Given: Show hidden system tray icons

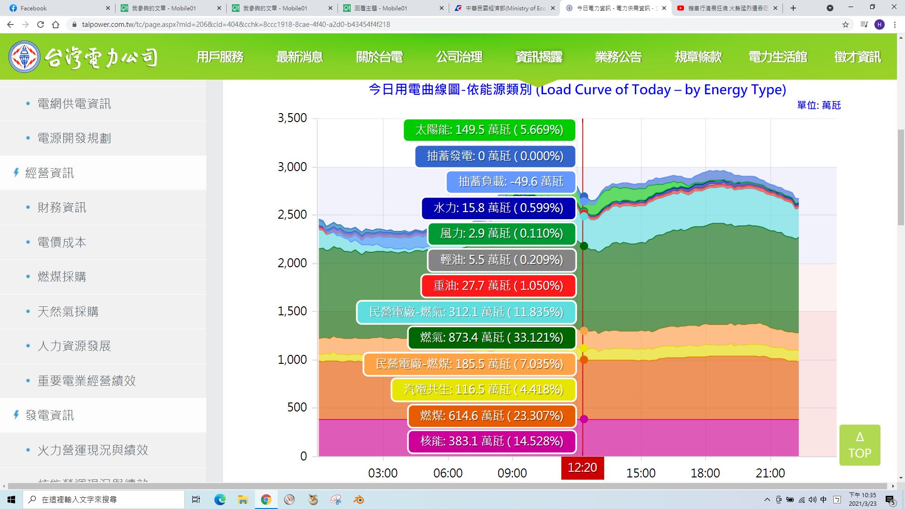Looking at the screenshot, I should 767,500.
